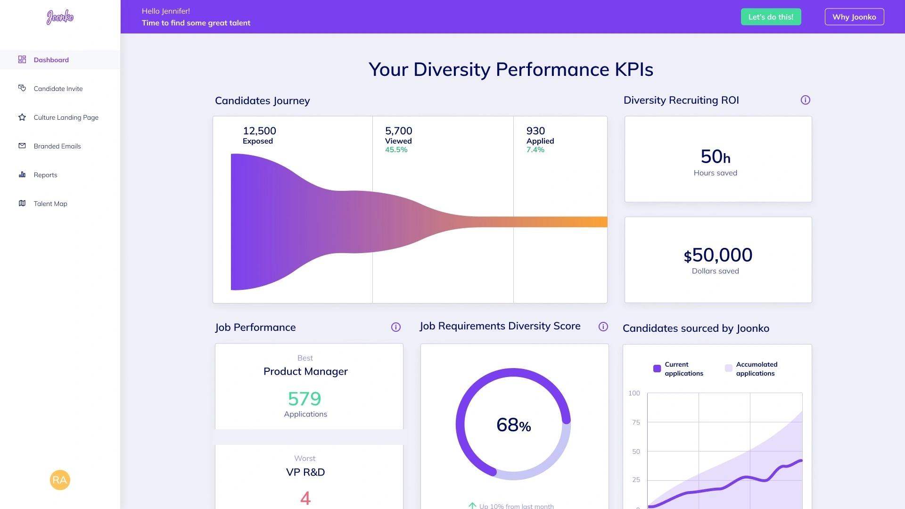This screenshot has height=509, width=905.
Task: Open the Reports menu item
Action: (x=45, y=175)
